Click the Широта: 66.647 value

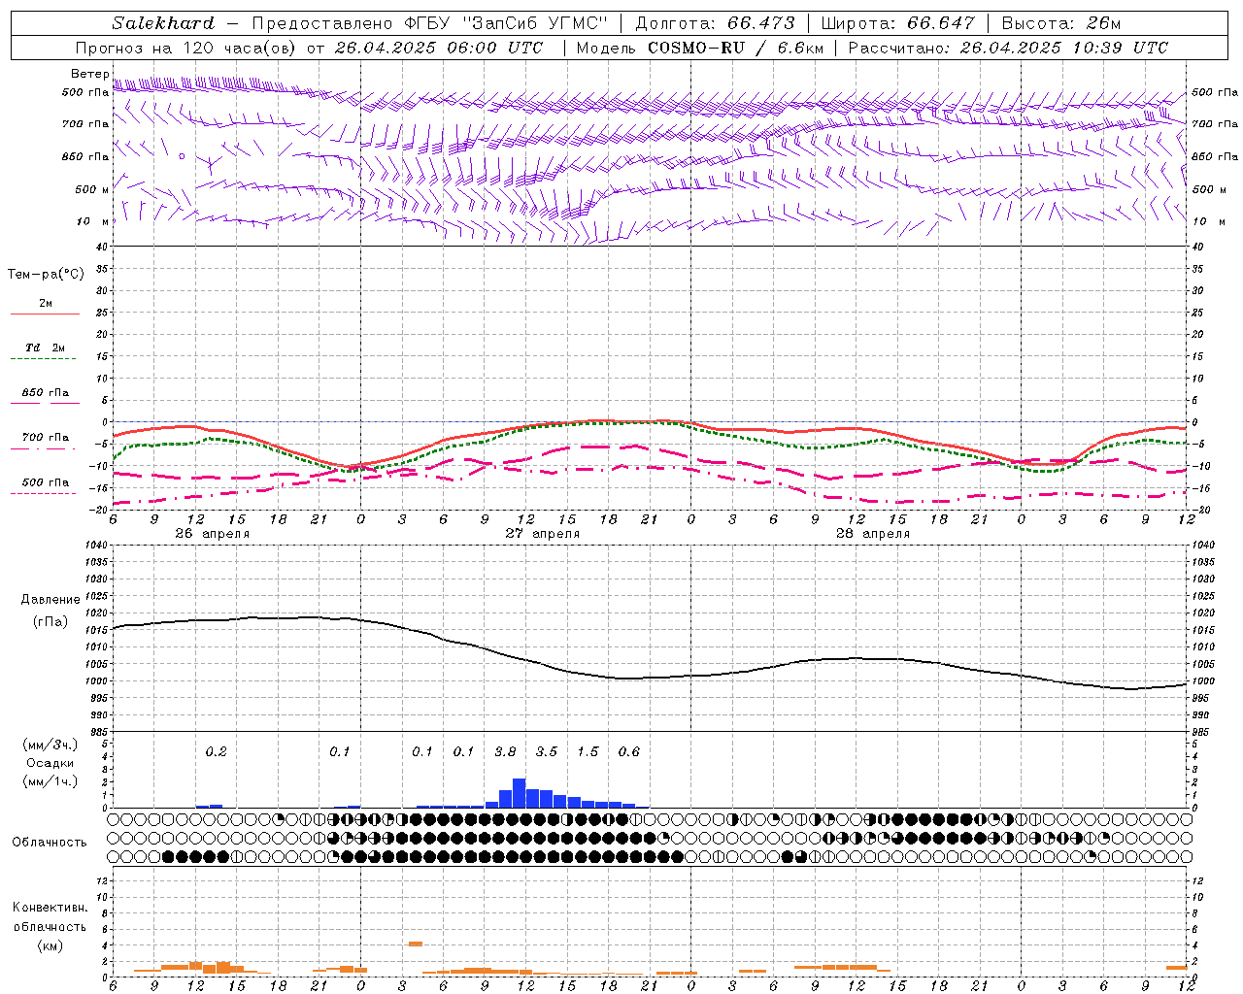tap(897, 23)
